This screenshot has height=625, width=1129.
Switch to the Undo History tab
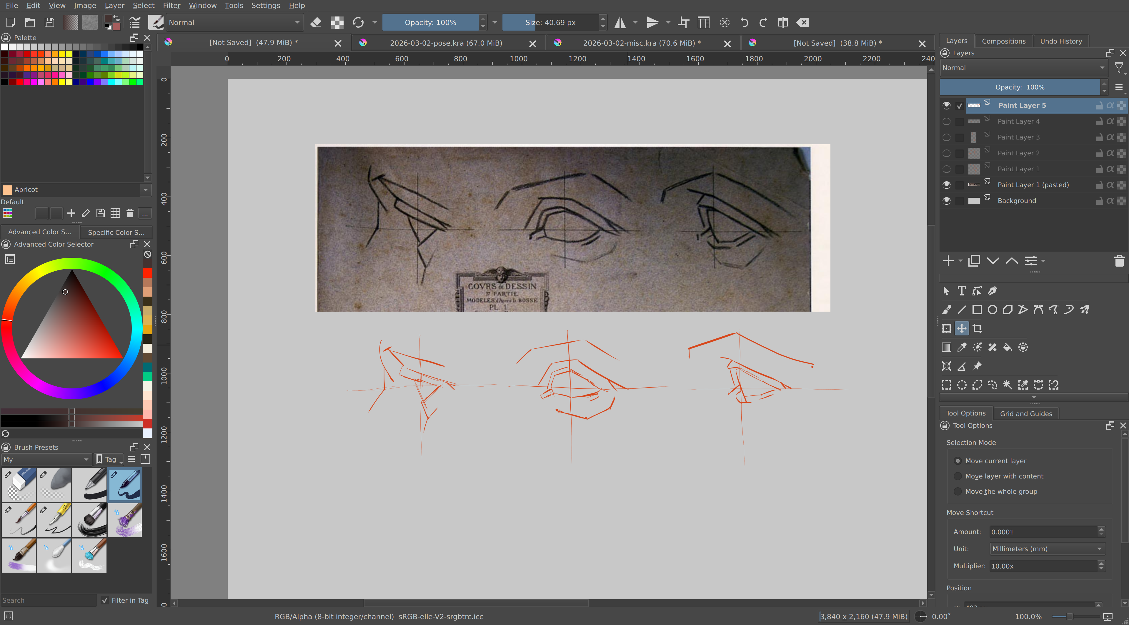pyautogui.click(x=1061, y=41)
